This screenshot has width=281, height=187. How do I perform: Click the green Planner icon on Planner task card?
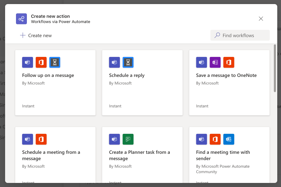point(128,139)
